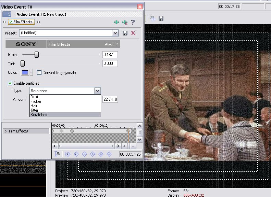Delete keyframe with the minus diamond
Image resolution: width=271 pixels, height=197 pixels.
tap(109, 154)
